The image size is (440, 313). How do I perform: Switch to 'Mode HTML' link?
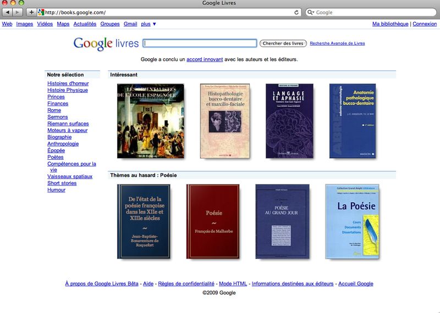point(233,284)
